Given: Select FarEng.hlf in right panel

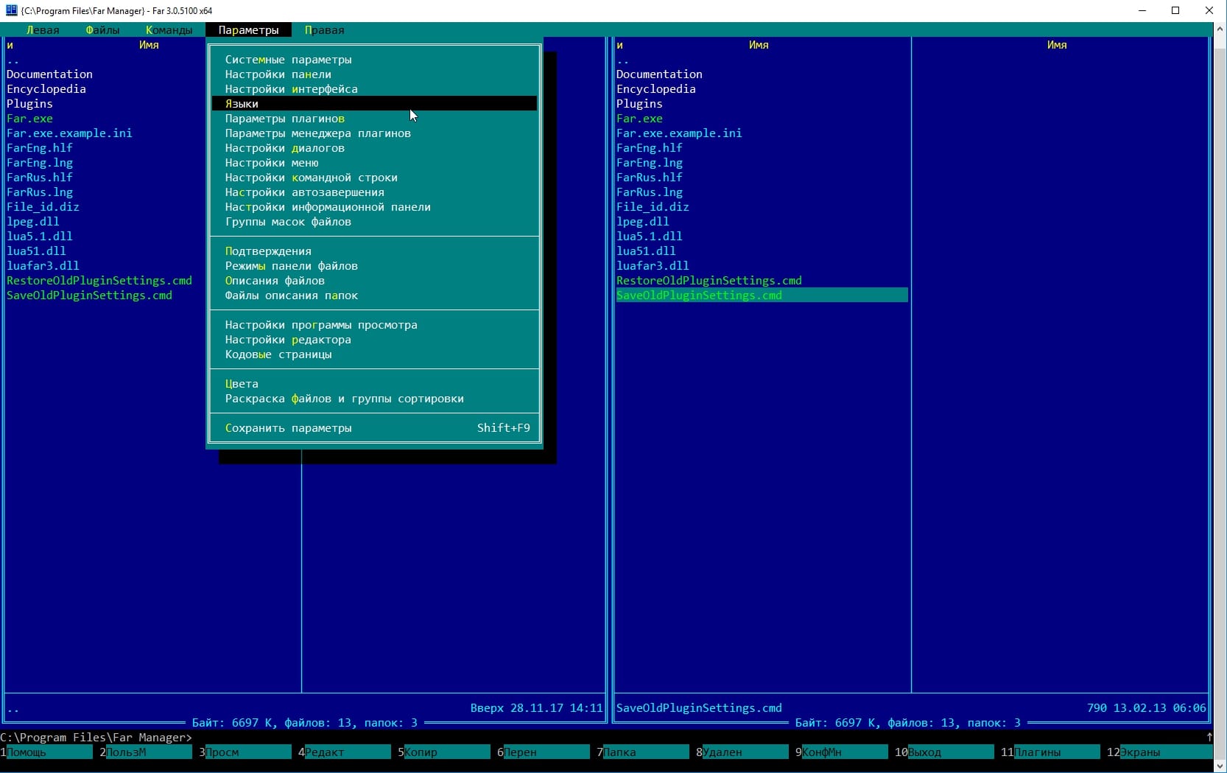Looking at the screenshot, I should pos(650,148).
